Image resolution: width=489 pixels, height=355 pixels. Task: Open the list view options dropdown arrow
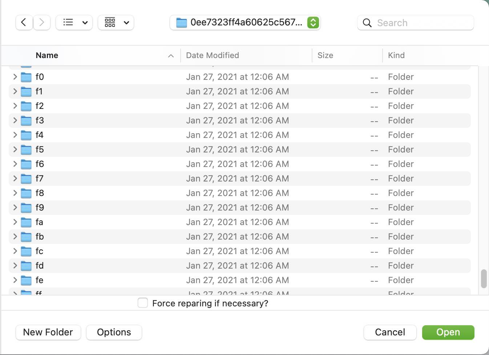[x=85, y=23]
